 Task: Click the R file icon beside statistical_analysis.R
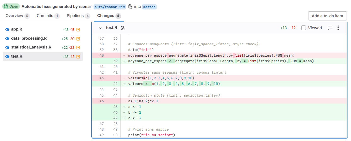click(7, 48)
